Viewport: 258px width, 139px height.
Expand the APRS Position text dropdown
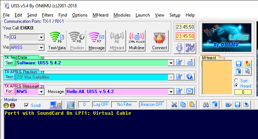[x=171, y=77]
